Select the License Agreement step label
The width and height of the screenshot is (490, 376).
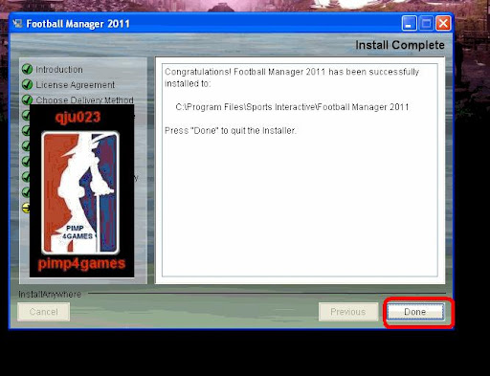(76, 85)
